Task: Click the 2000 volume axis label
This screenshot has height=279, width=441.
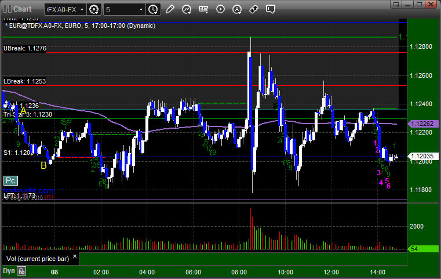Action: (x=417, y=226)
